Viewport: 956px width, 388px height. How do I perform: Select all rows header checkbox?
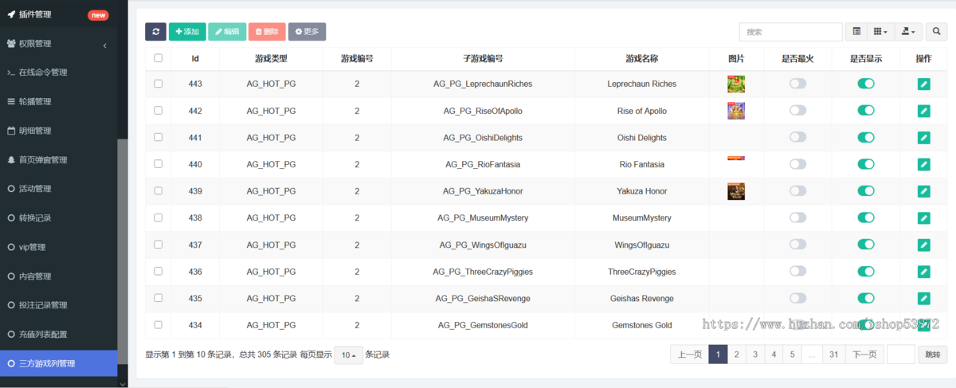pyautogui.click(x=158, y=58)
